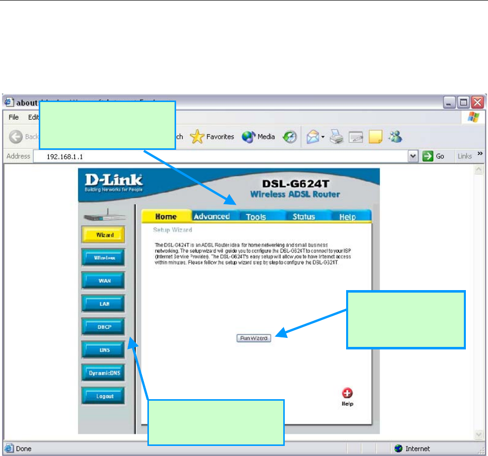The width and height of the screenshot is (488, 456).
Task: Open the Tools tab
Action: click(256, 217)
